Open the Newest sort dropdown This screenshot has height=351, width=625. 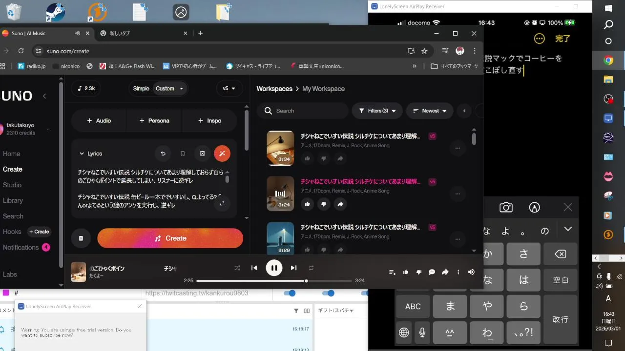pos(430,111)
